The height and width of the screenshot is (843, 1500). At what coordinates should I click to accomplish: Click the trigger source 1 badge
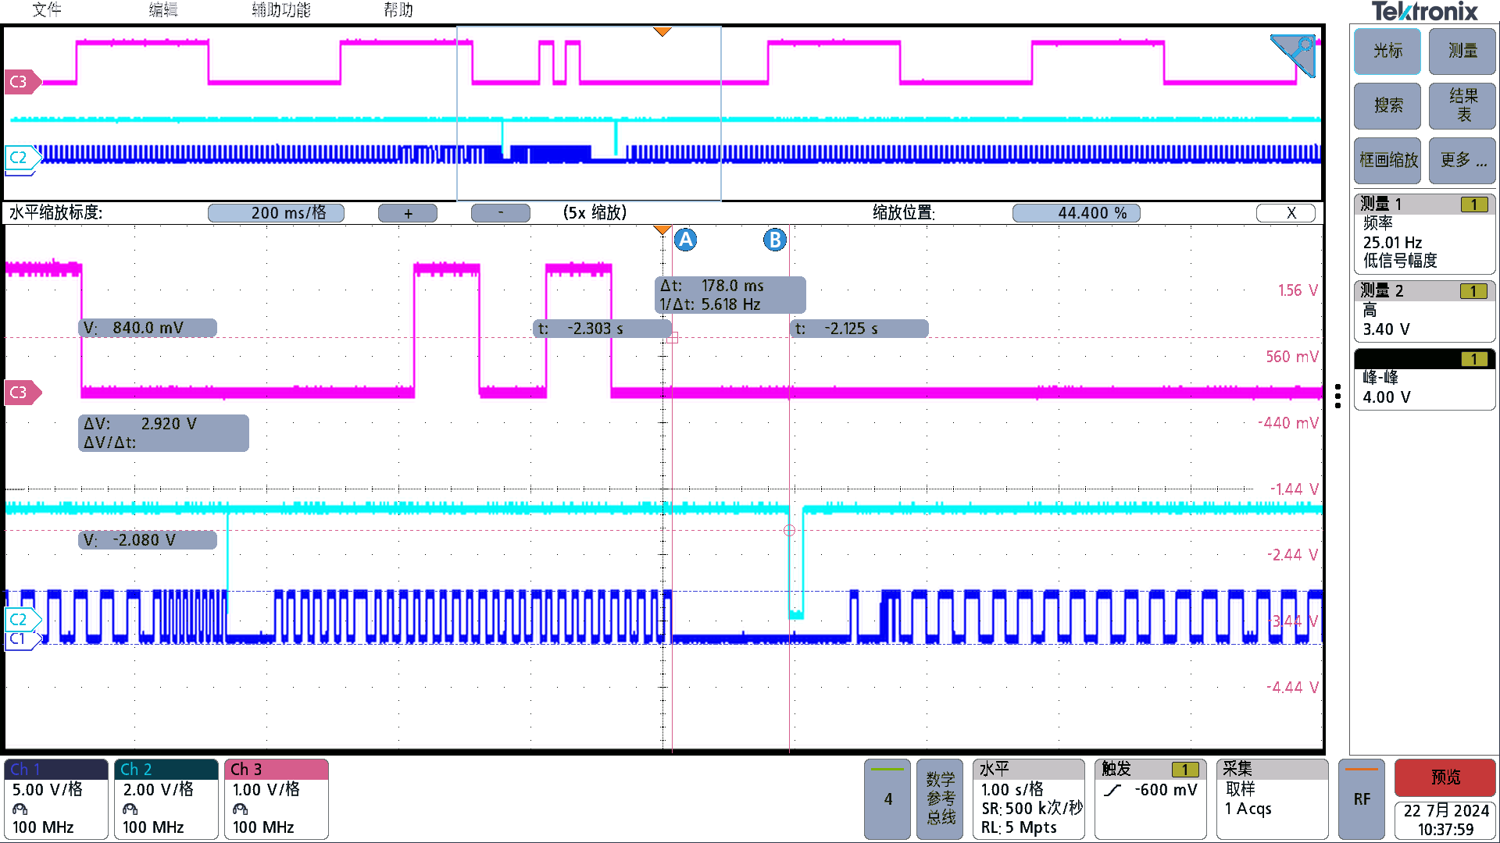(x=1185, y=770)
